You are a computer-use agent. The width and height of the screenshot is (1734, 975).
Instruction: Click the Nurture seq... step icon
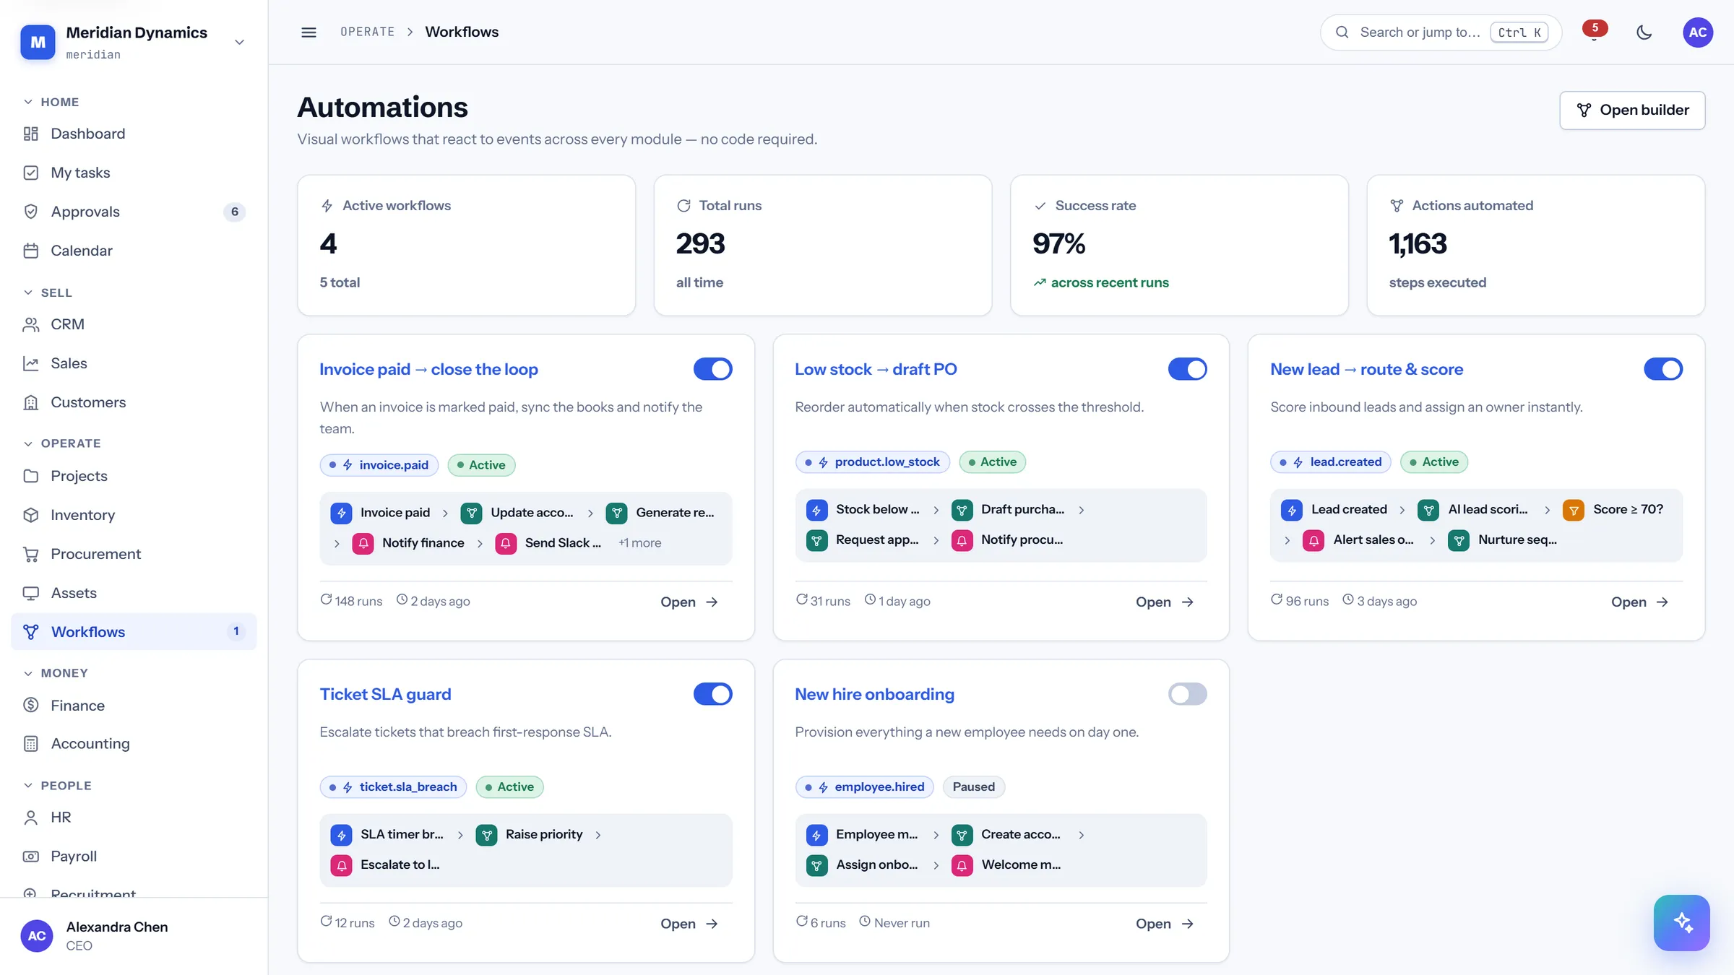coord(1459,540)
